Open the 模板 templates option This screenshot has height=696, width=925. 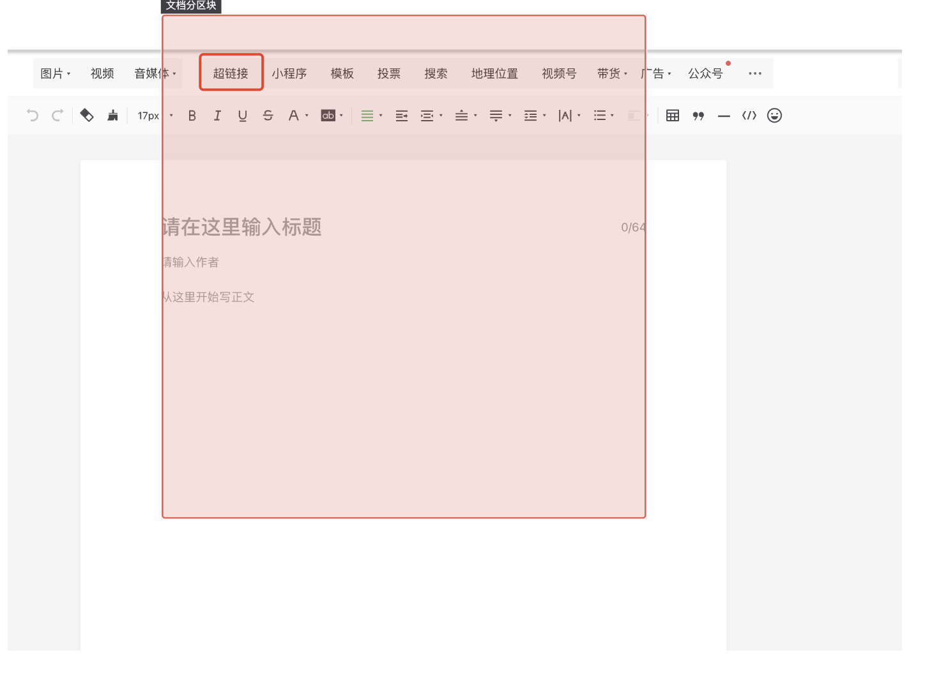click(342, 73)
